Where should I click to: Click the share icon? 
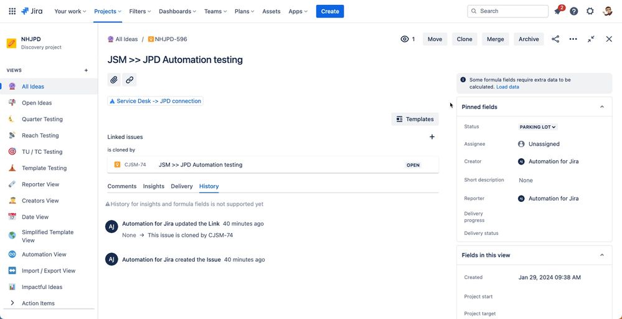[x=555, y=39]
